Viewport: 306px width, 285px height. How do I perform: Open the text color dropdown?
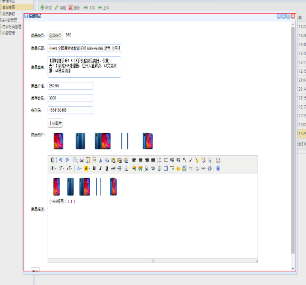(x=79, y=168)
